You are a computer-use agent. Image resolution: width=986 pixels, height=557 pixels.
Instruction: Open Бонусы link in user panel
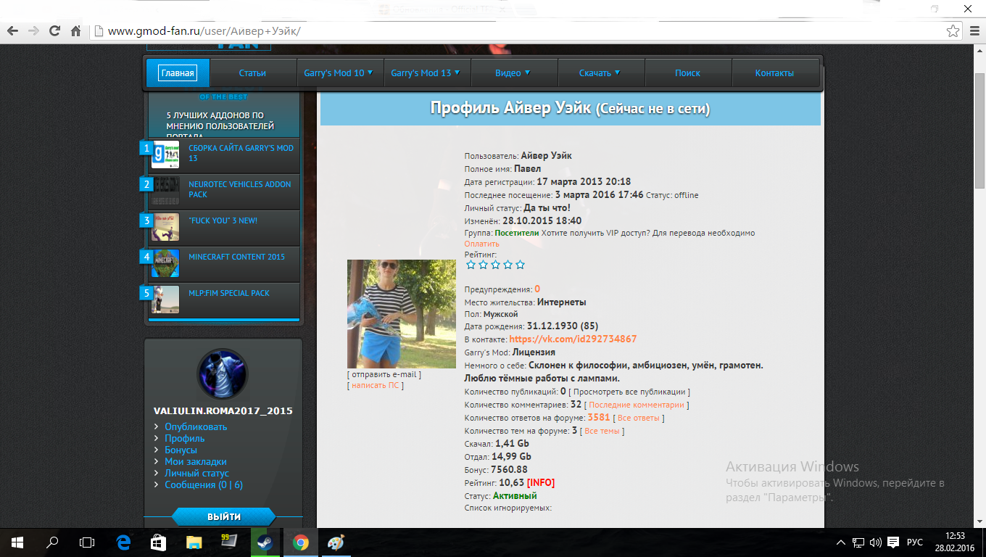(x=181, y=450)
